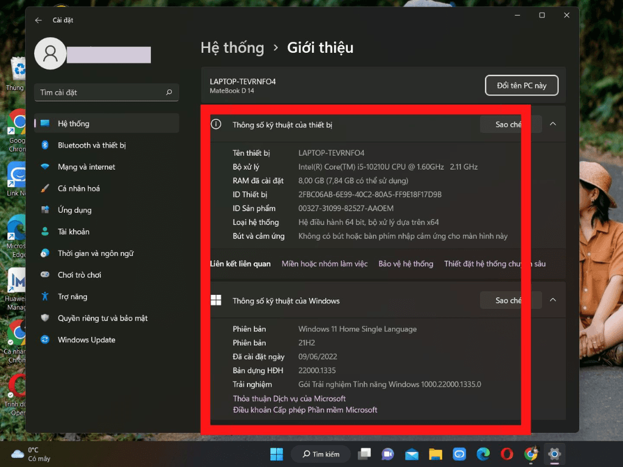Click Đổi tên PC này button

(x=521, y=86)
